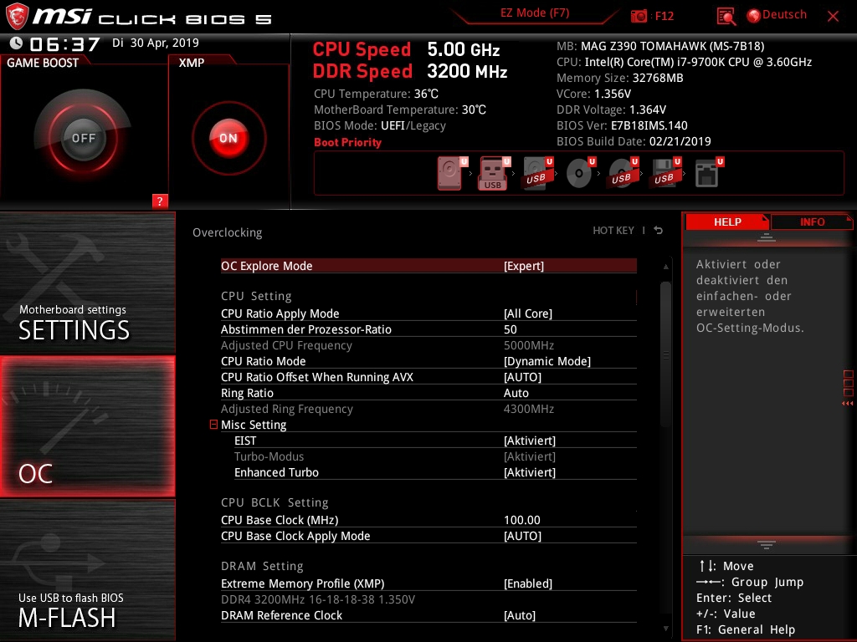
Task: Change EIST Aktiviert setting
Action: 530,441
